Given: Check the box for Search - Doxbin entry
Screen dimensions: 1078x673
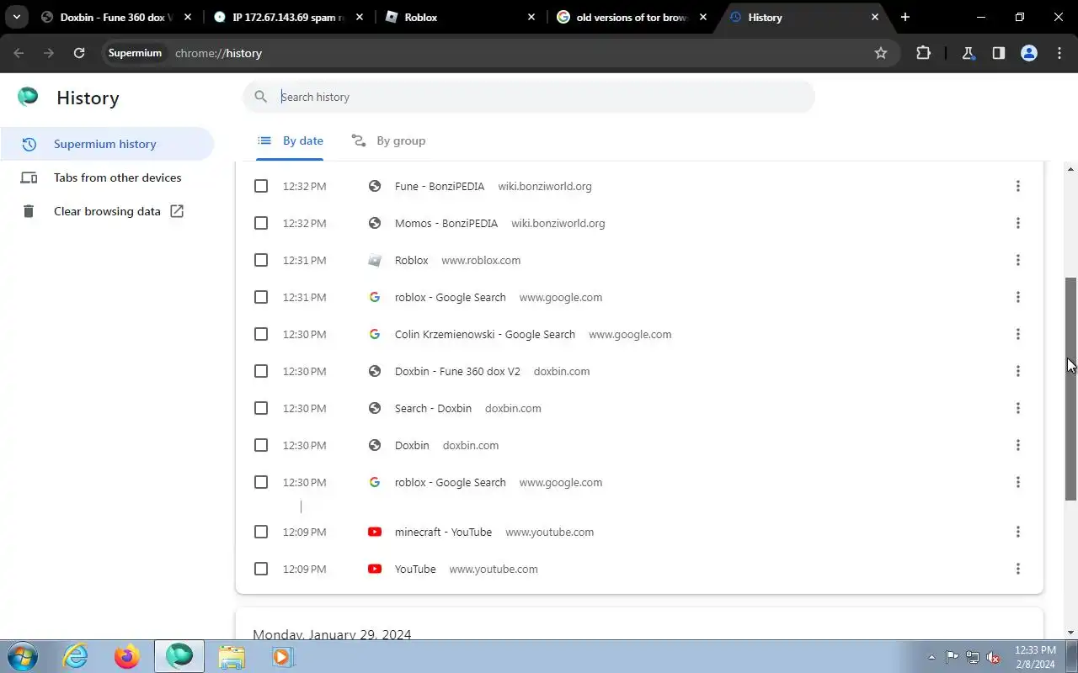Looking at the screenshot, I should (x=261, y=408).
